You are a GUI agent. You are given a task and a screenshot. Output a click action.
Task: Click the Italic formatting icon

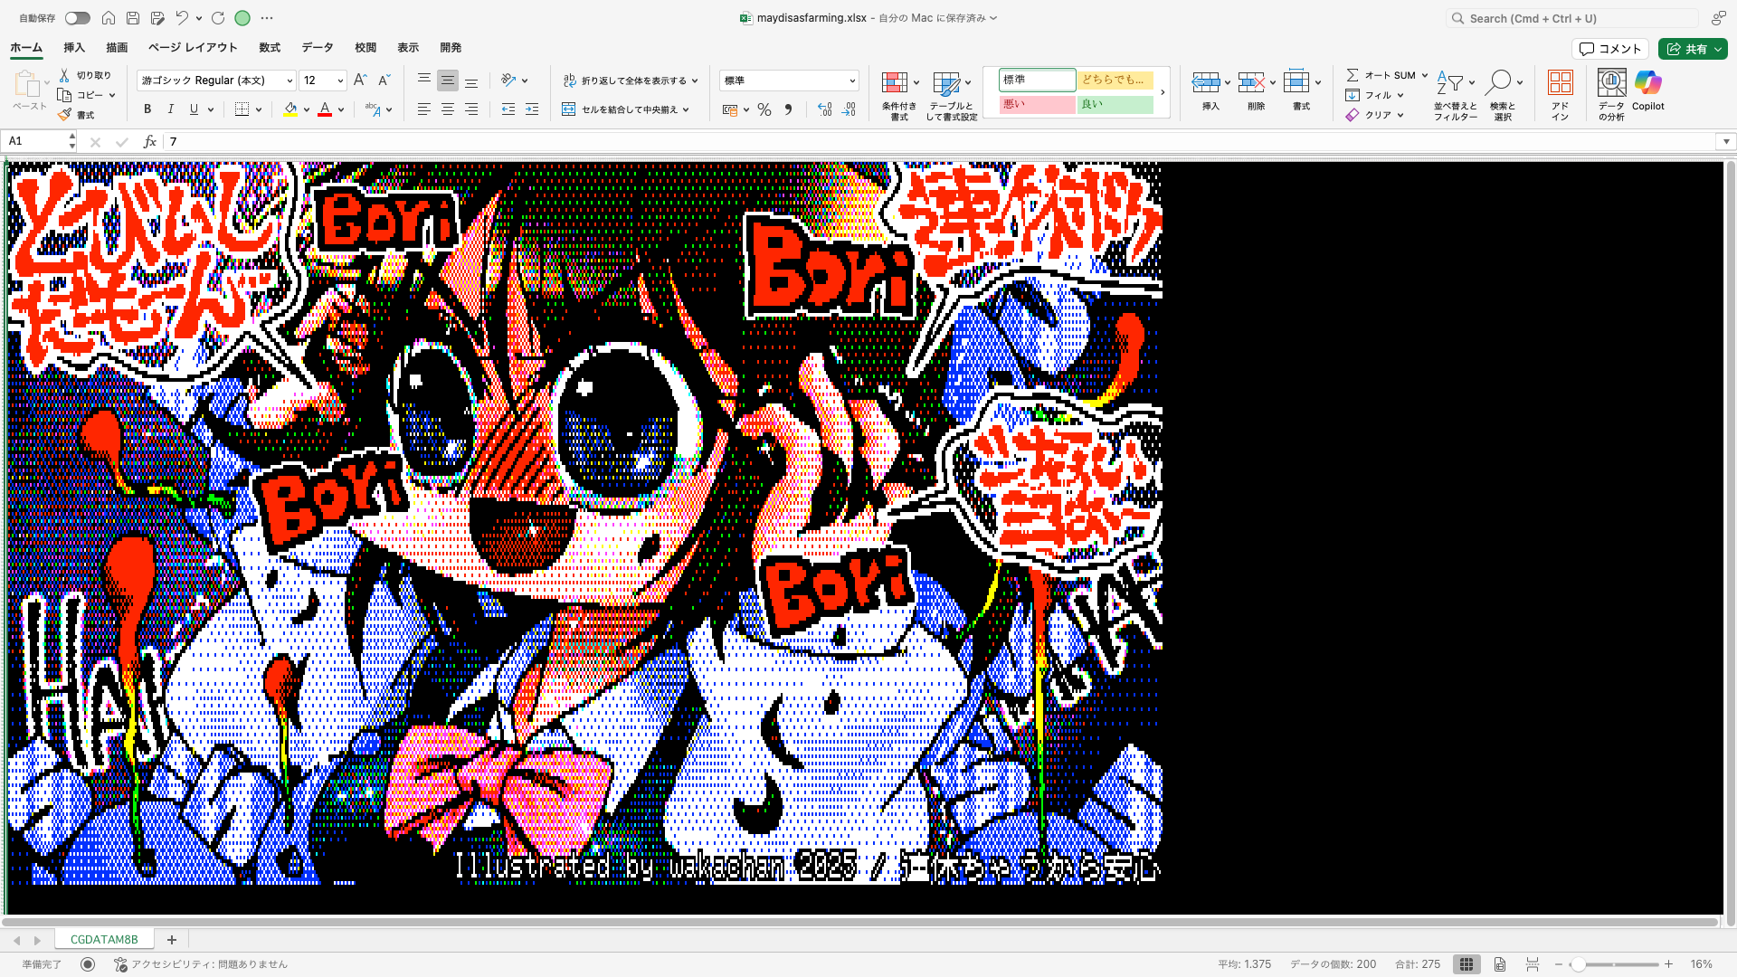(x=170, y=109)
